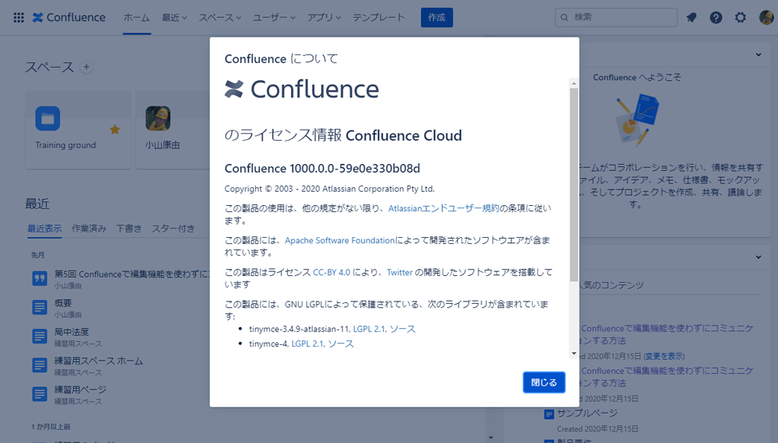778x443 pixels.
Task: Switch to the 最近表示 tab
Action: pyautogui.click(x=44, y=228)
